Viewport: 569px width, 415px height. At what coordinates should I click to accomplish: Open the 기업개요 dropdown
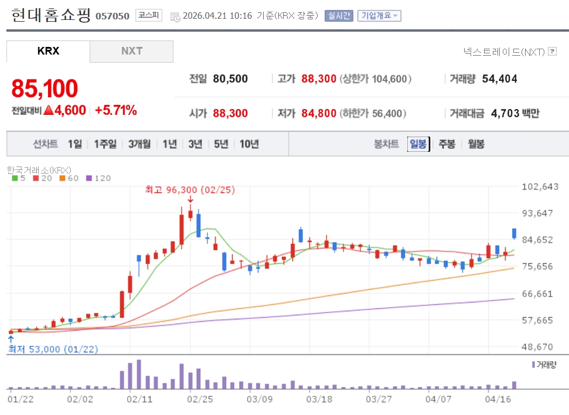click(x=379, y=16)
